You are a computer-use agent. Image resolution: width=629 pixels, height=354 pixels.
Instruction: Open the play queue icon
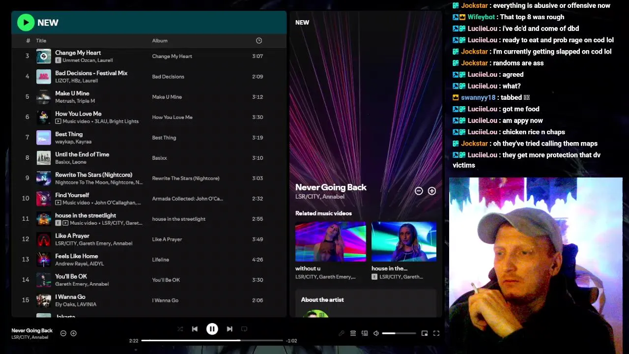[353, 333]
